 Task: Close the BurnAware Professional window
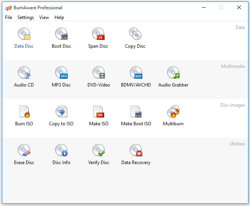(x=239, y=7)
